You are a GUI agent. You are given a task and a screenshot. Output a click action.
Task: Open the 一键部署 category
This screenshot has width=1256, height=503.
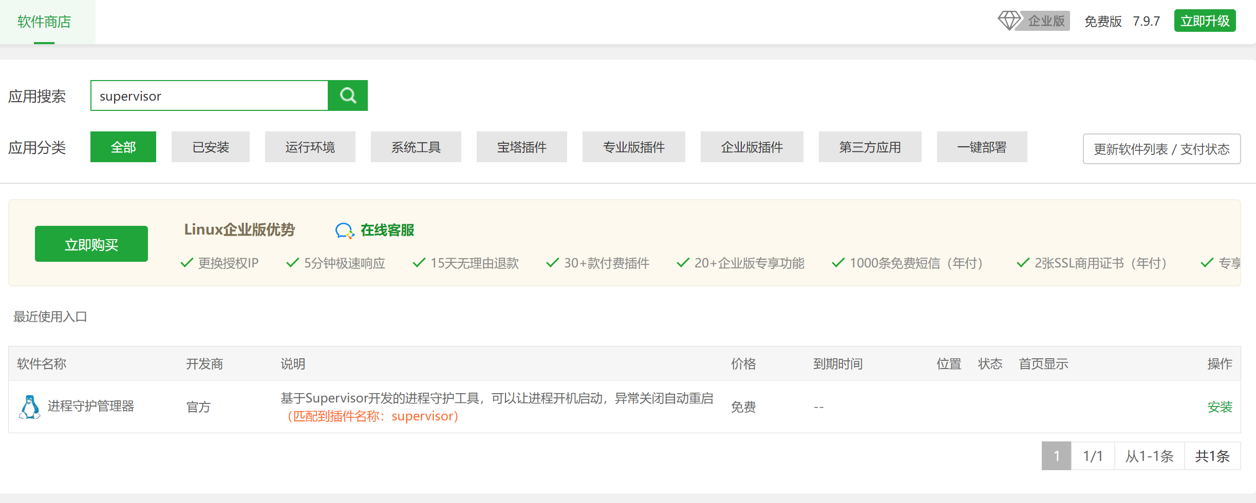[x=982, y=147]
